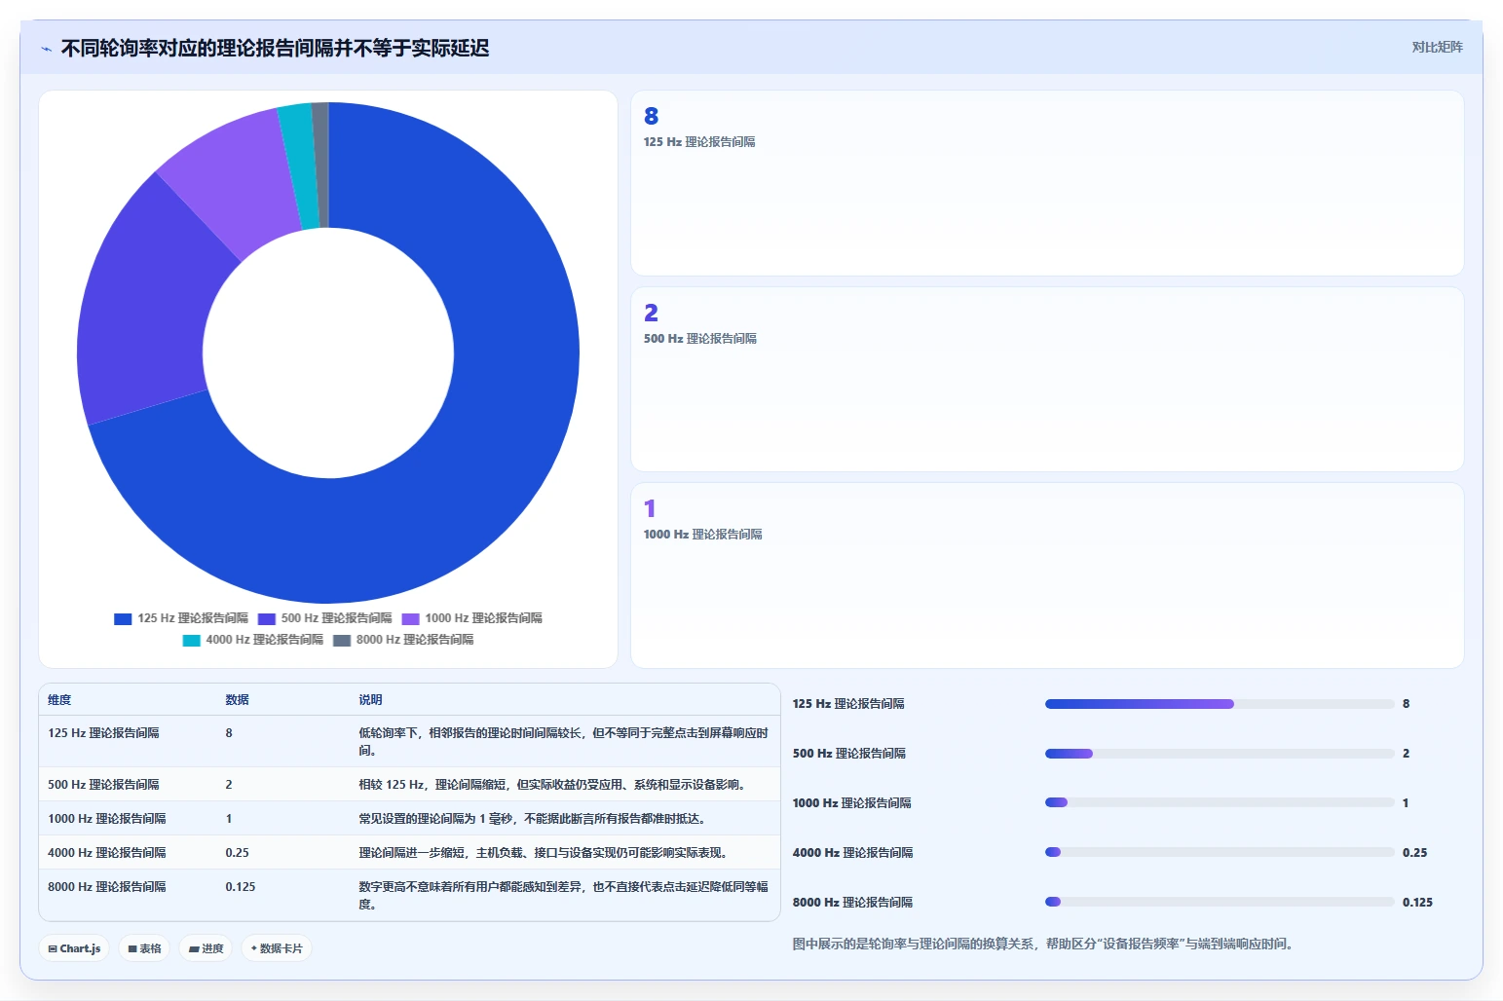Click description starting 相较 125 Hz
The width and height of the screenshot is (1503, 1001).
coord(552,785)
